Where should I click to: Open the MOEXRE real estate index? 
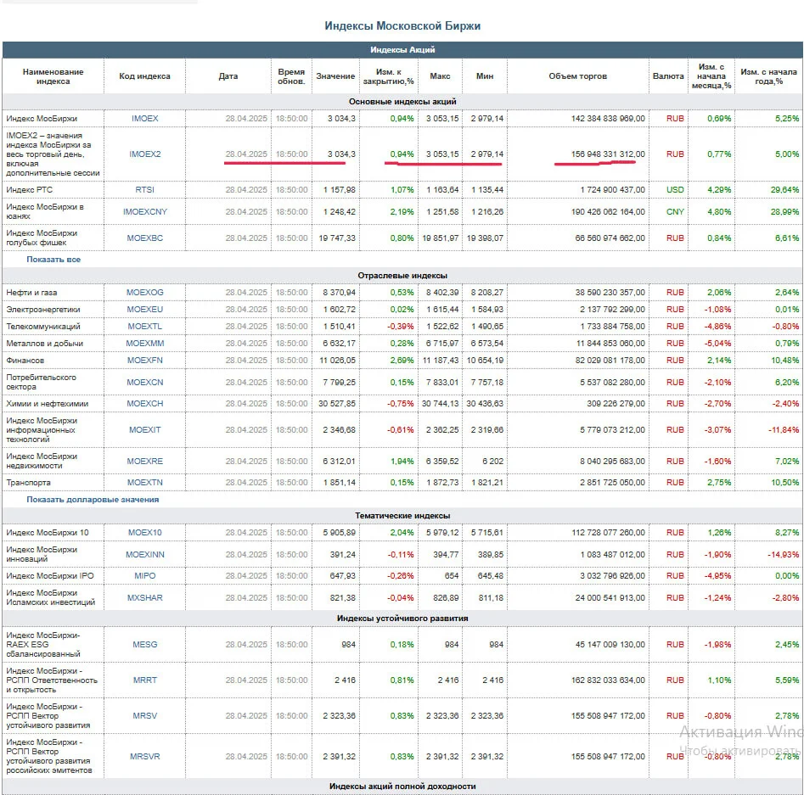click(144, 462)
